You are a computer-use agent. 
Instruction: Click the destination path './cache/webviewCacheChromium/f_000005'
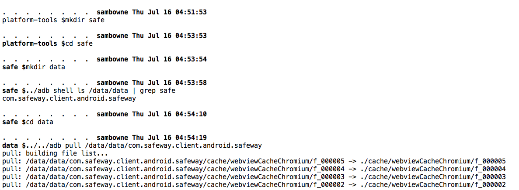point(433,161)
